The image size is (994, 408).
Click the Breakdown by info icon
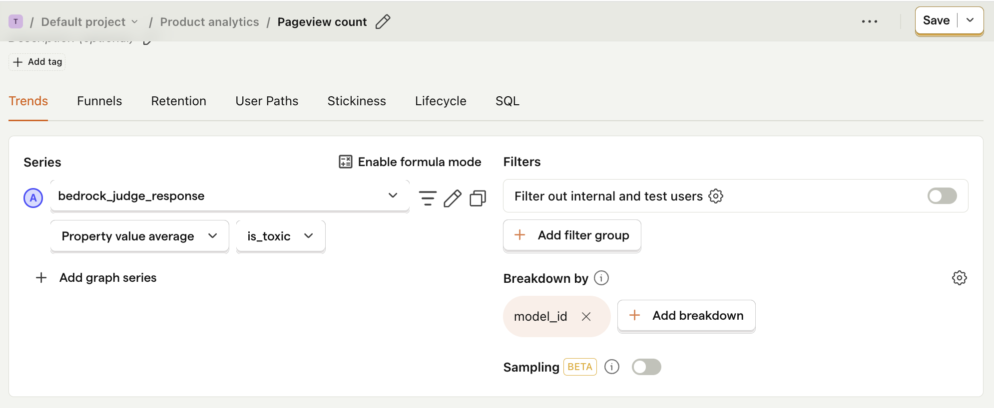tap(601, 278)
